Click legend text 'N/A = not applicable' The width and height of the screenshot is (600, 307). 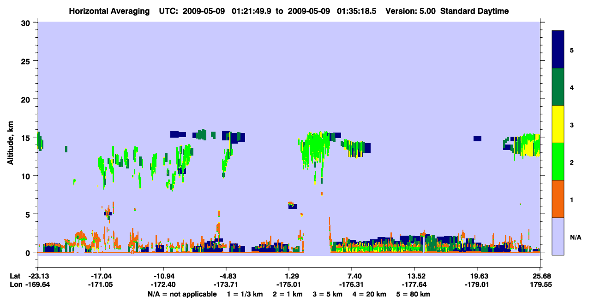(182, 294)
